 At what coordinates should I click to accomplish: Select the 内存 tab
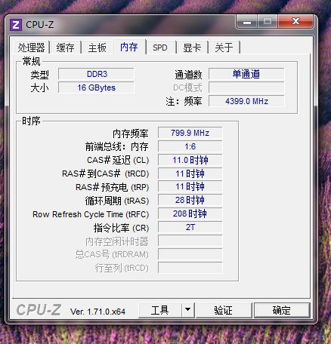coord(129,47)
